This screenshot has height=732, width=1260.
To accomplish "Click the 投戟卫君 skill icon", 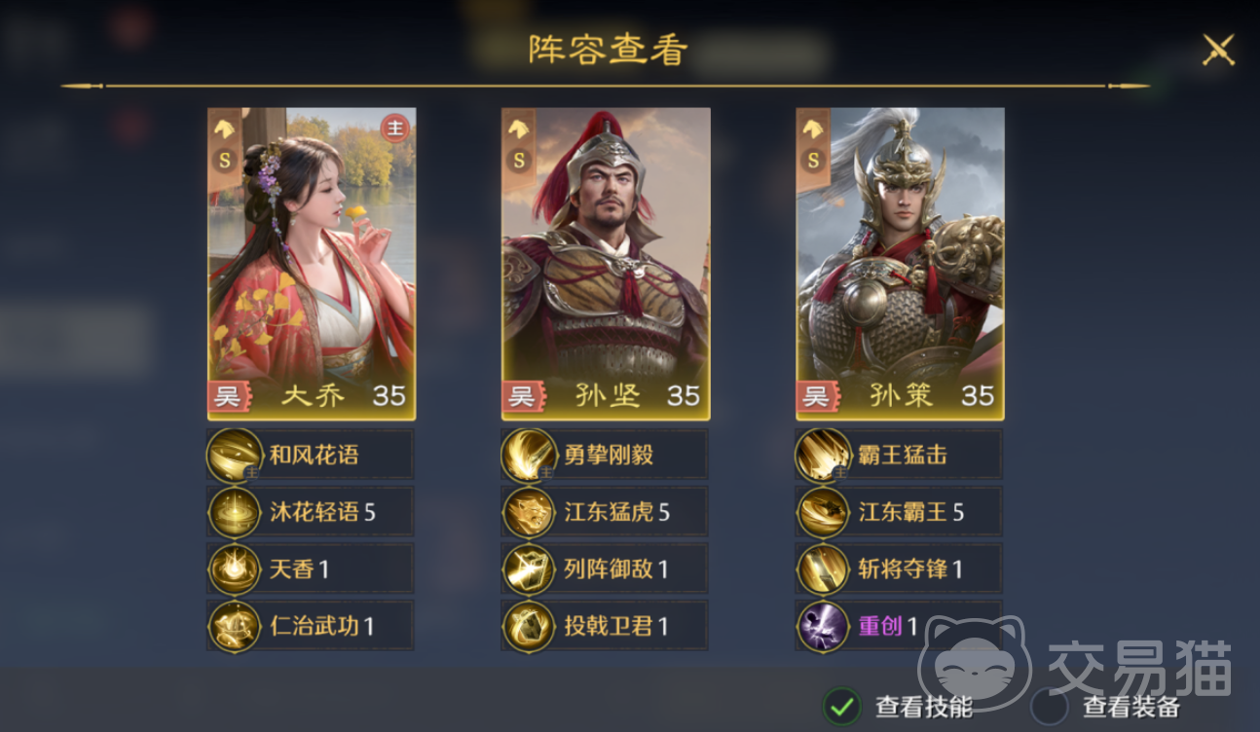I will coord(530,626).
